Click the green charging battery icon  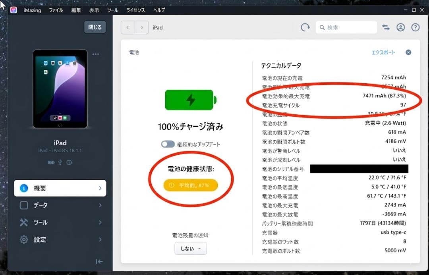(x=191, y=100)
